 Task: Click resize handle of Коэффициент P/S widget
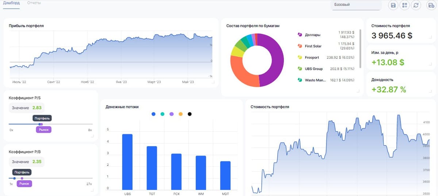point(92,136)
